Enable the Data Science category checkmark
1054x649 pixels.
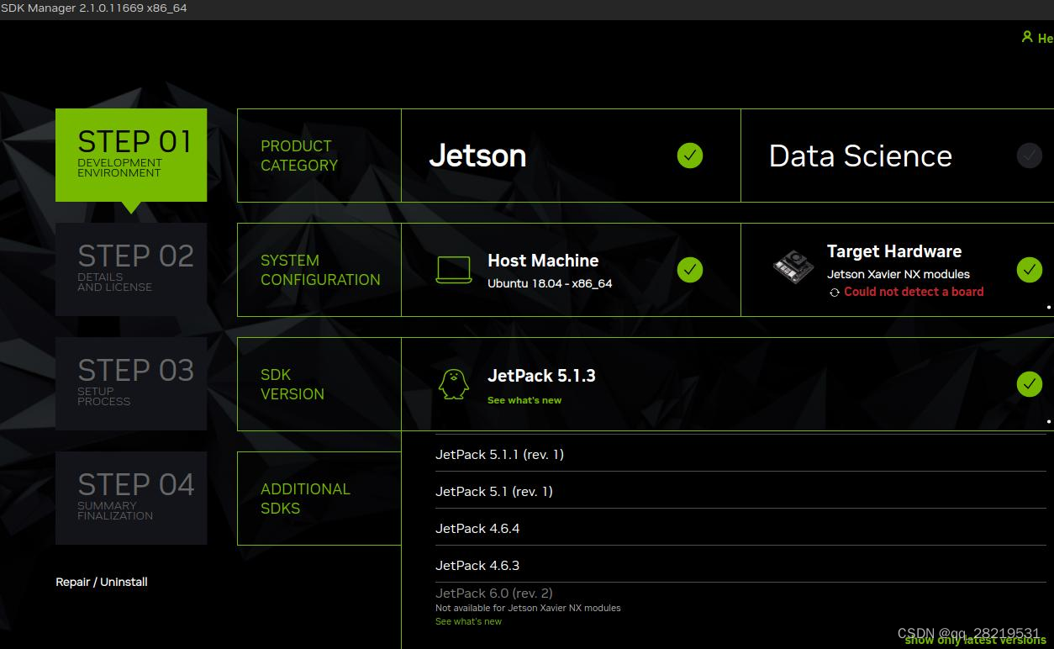point(1030,156)
